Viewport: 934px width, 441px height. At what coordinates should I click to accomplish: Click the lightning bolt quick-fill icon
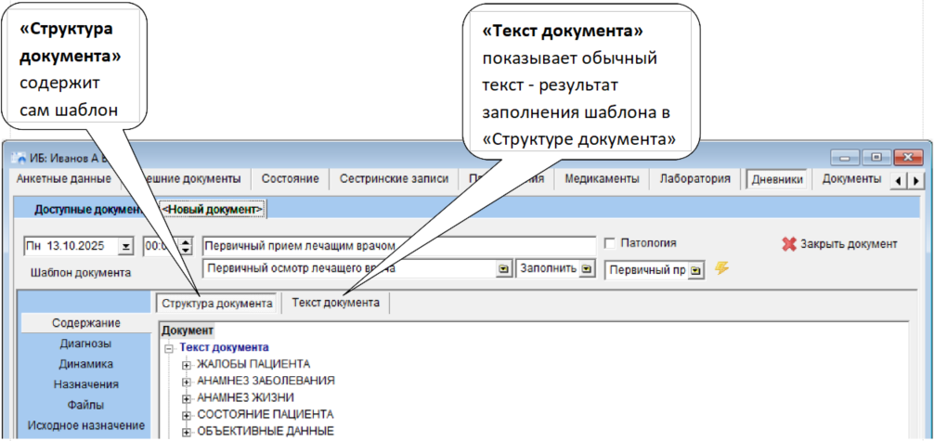click(x=721, y=267)
